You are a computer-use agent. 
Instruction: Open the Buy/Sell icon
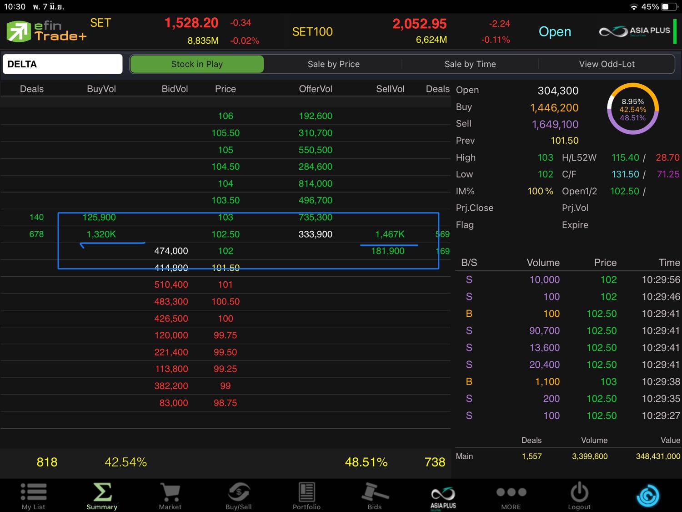[238, 496]
